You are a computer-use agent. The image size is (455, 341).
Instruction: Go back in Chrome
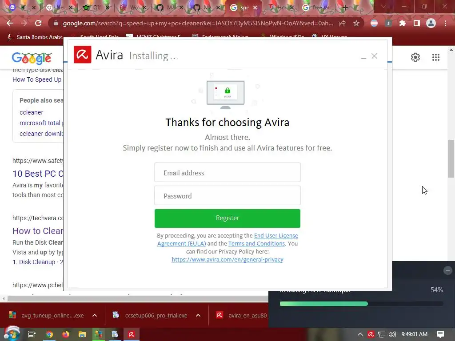pos(10,23)
